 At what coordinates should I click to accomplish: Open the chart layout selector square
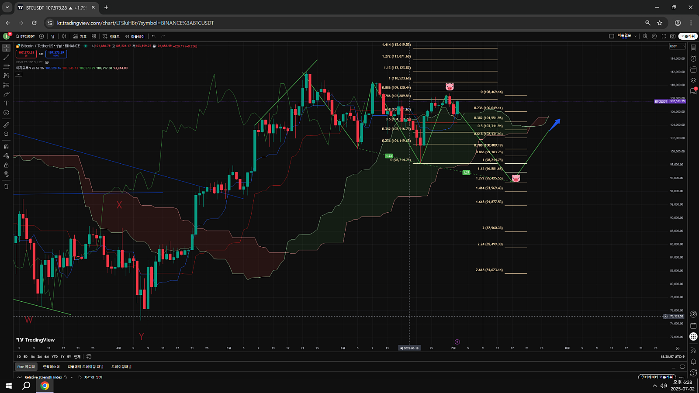click(612, 36)
